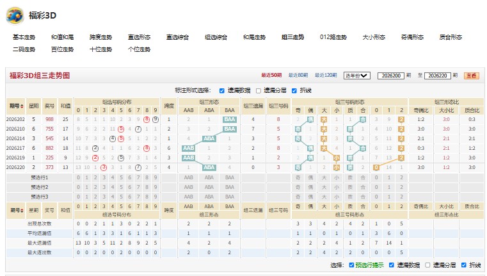Image resolution: width=487 pixels, height=276 pixels.
Task: Go to 百位走势 page
Action: (x=62, y=49)
